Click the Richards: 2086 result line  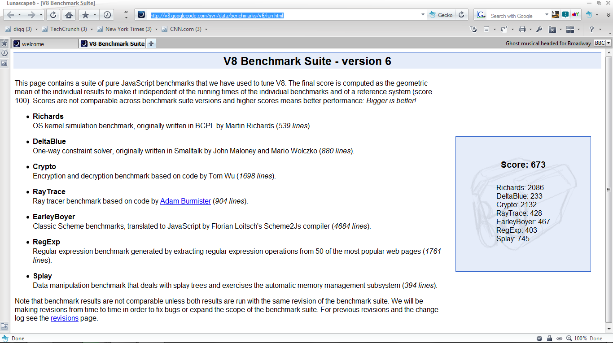pyautogui.click(x=520, y=187)
